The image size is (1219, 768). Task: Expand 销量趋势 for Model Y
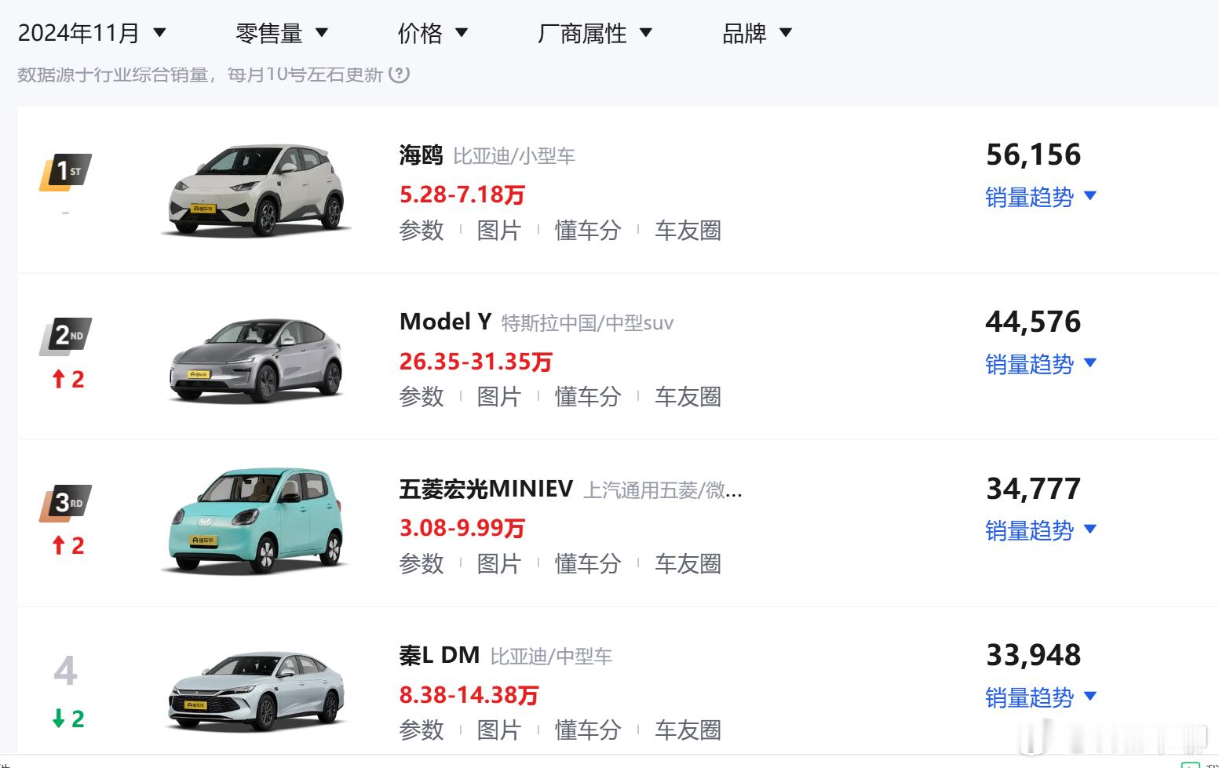[1041, 364]
